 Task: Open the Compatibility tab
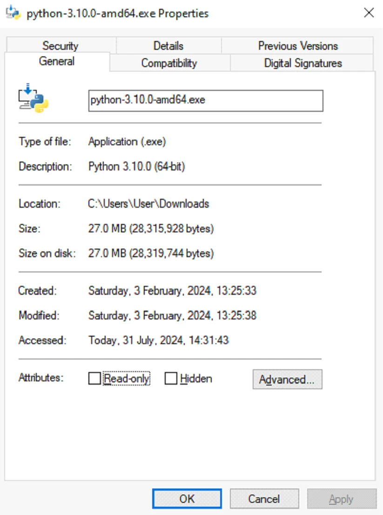click(169, 63)
